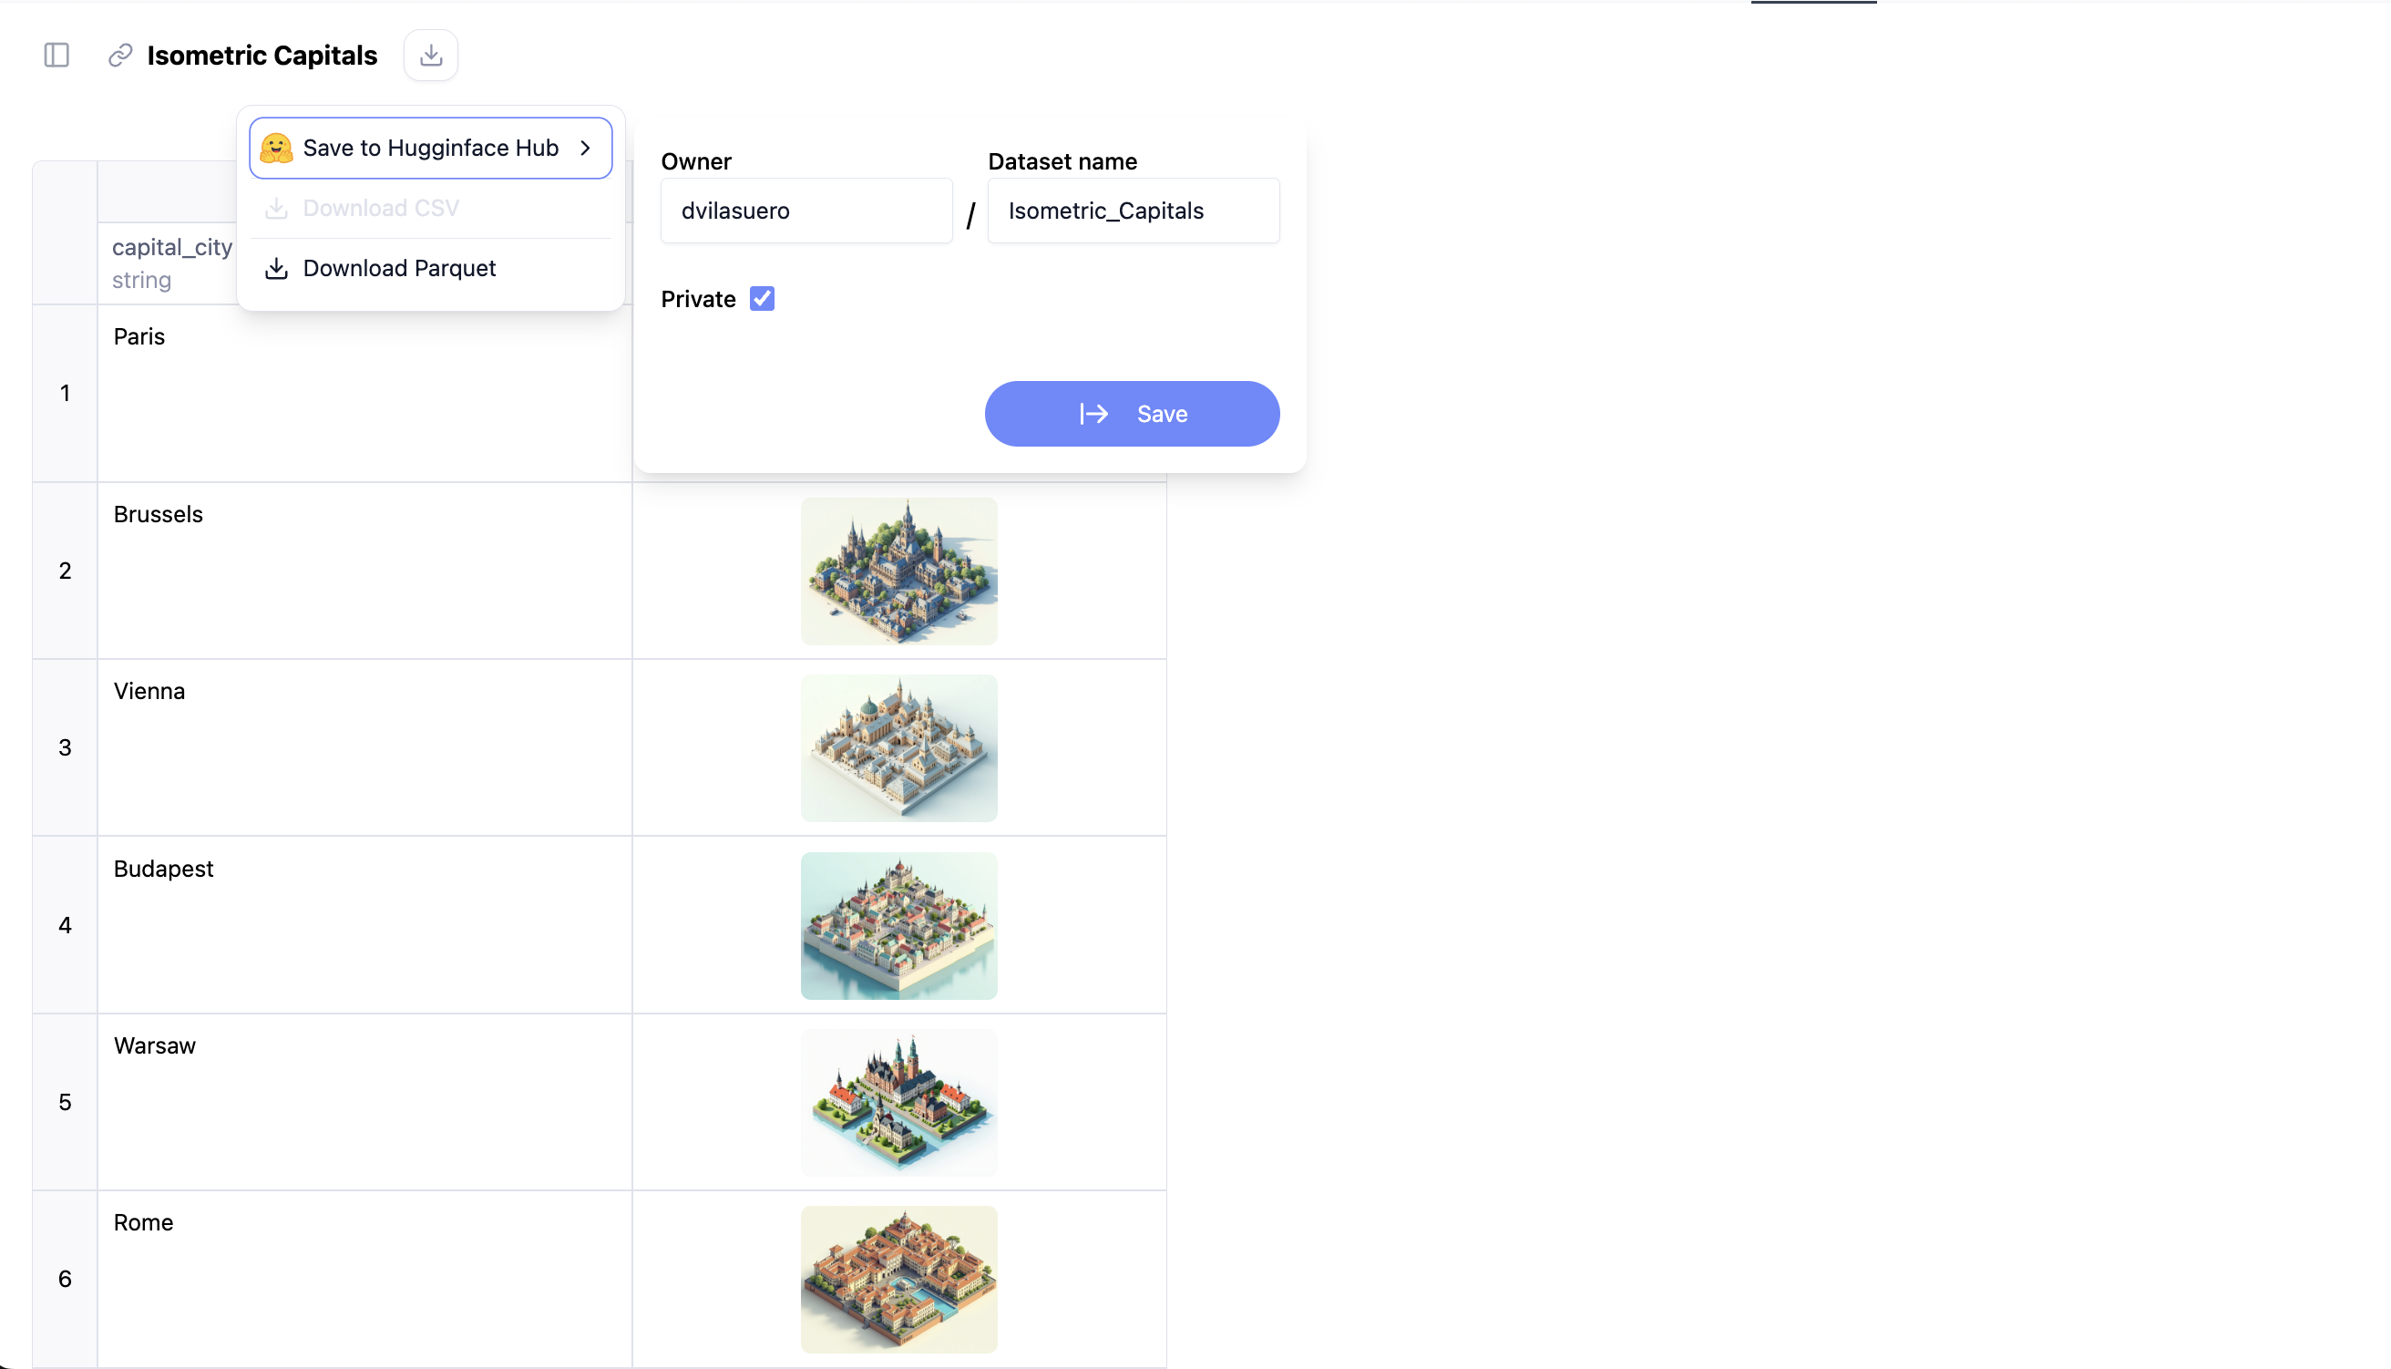The image size is (2391, 1369).
Task: Click the Isometric Capitals title
Action: (x=262, y=56)
